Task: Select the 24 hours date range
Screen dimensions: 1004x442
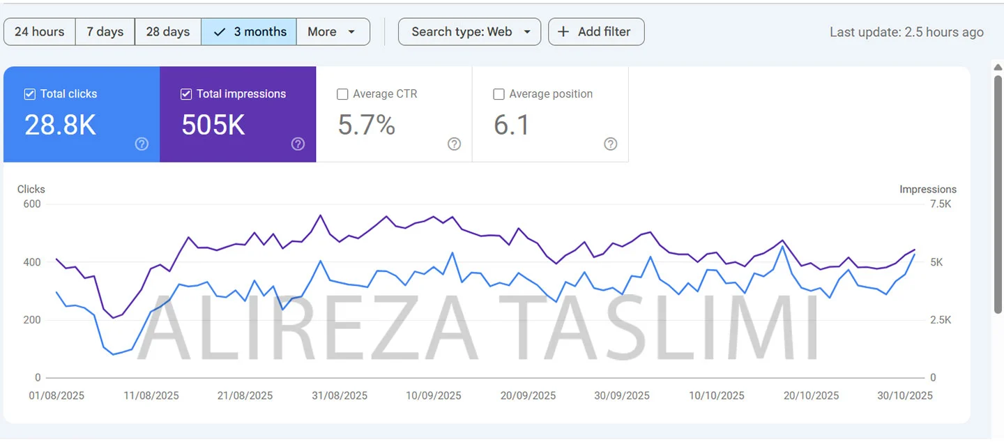Action: tap(39, 32)
